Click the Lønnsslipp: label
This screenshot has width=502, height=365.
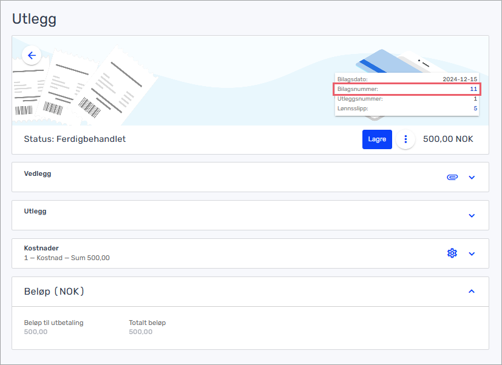coord(353,109)
